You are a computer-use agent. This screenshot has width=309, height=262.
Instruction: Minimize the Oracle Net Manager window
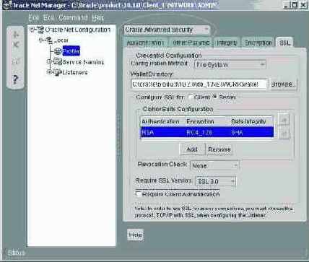coord(286,5)
